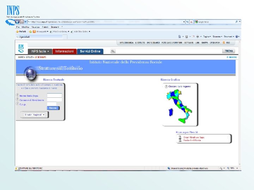Open the Modifica menu
The height and width of the screenshot is (190, 254).
coord(25,27)
